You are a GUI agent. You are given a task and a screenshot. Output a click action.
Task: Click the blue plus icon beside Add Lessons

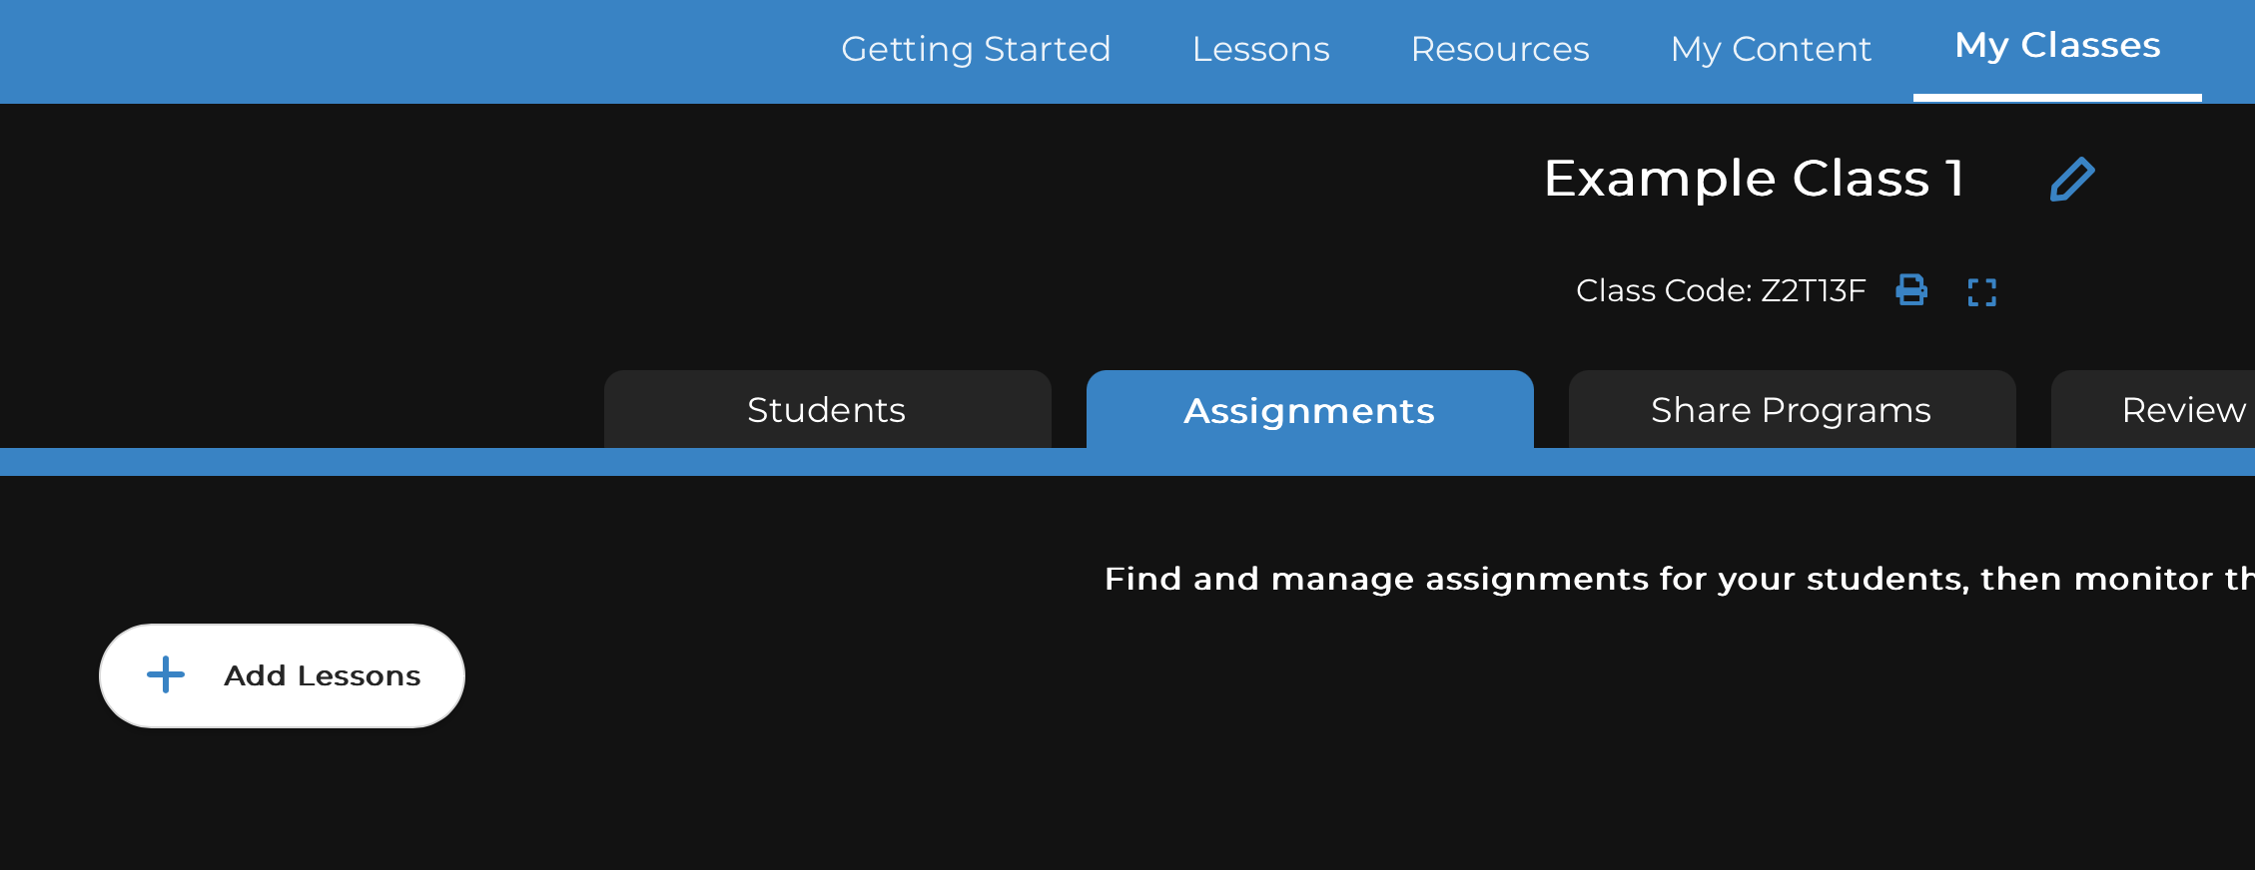(x=166, y=675)
